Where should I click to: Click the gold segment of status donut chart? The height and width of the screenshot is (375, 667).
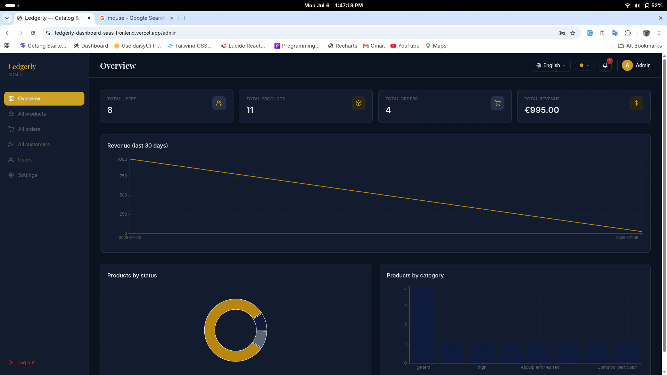209,330
